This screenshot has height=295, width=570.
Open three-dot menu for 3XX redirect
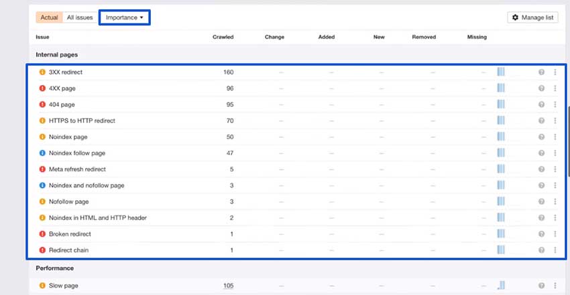point(555,72)
